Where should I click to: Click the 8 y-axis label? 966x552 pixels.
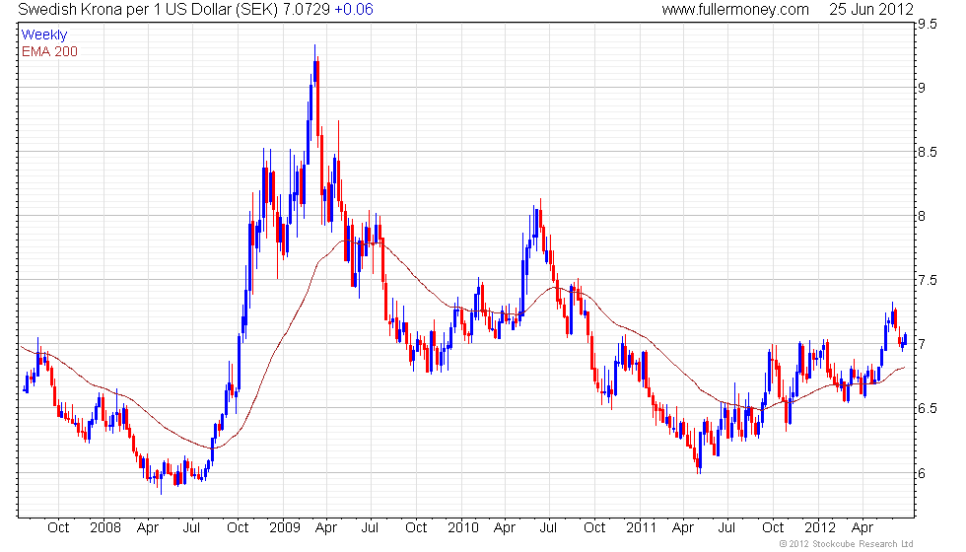click(922, 216)
